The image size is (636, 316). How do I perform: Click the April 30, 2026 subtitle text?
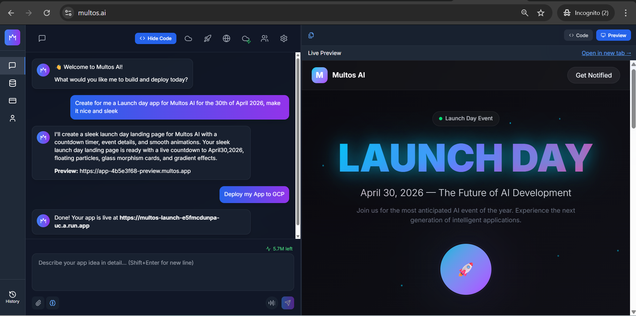click(466, 193)
